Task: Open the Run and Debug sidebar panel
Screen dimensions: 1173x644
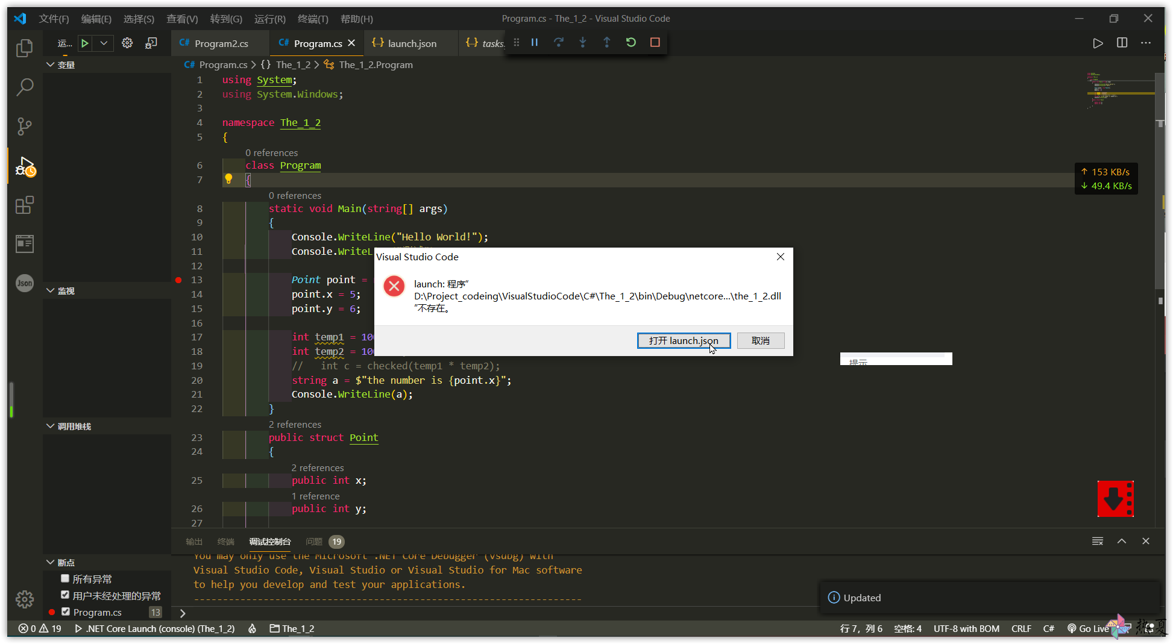Action: tap(24, 166)
